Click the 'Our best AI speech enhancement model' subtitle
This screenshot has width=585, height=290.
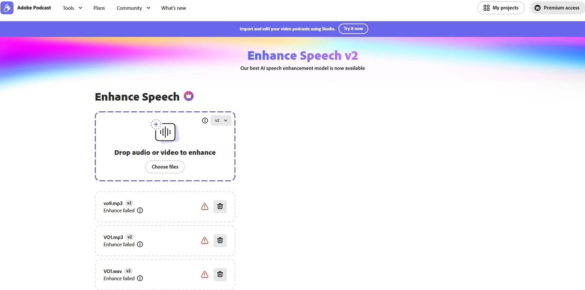302,68
